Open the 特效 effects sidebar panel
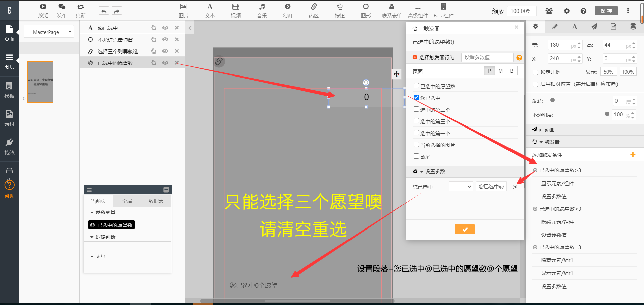 pyautogui.click(x=9, y=146)
